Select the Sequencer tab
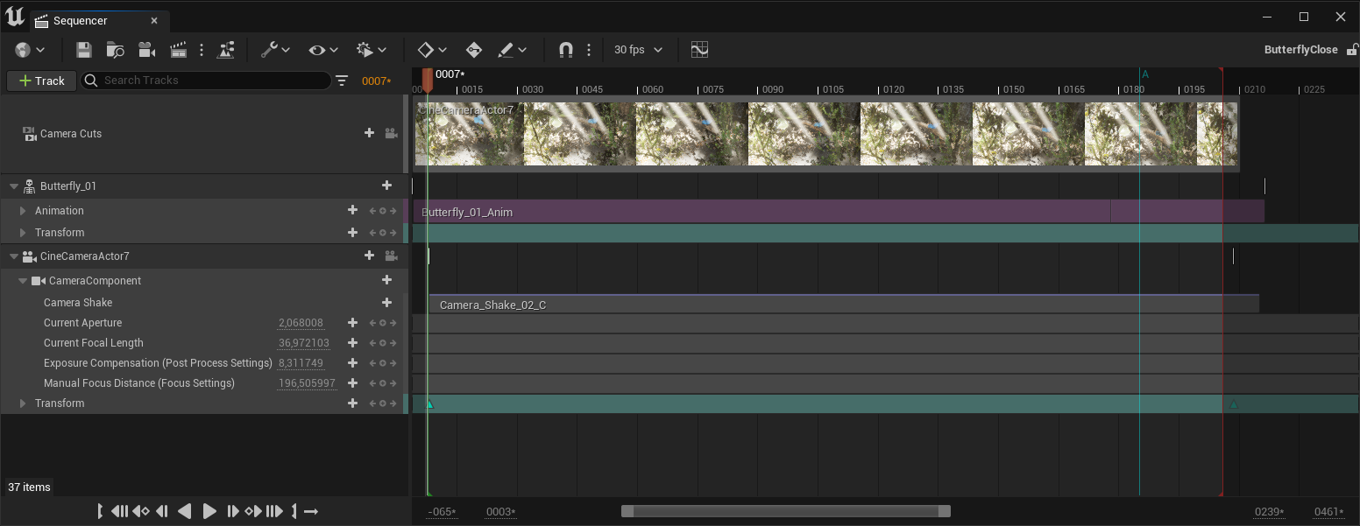1360x526 pixels. click(80, 20)
